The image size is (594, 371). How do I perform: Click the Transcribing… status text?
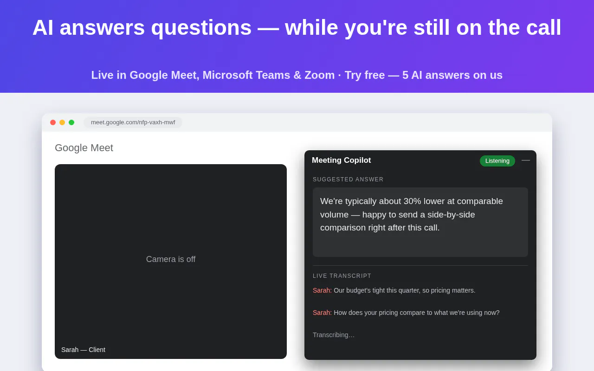point(334,335)
